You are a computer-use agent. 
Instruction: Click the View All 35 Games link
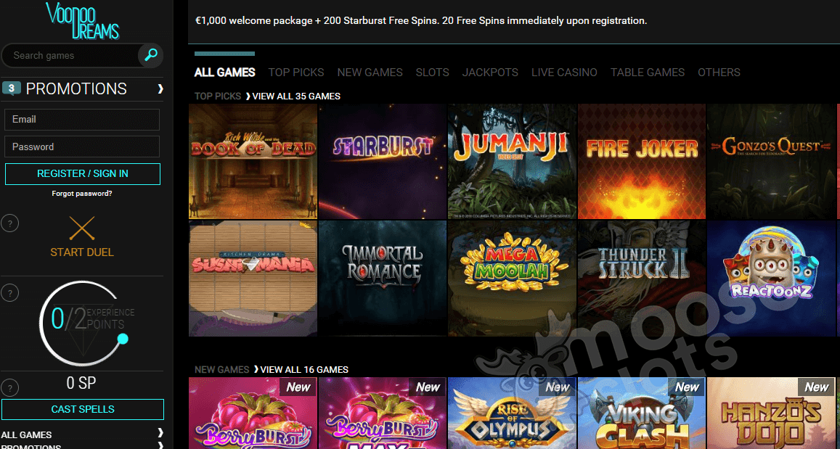click(x=295, y=96)
